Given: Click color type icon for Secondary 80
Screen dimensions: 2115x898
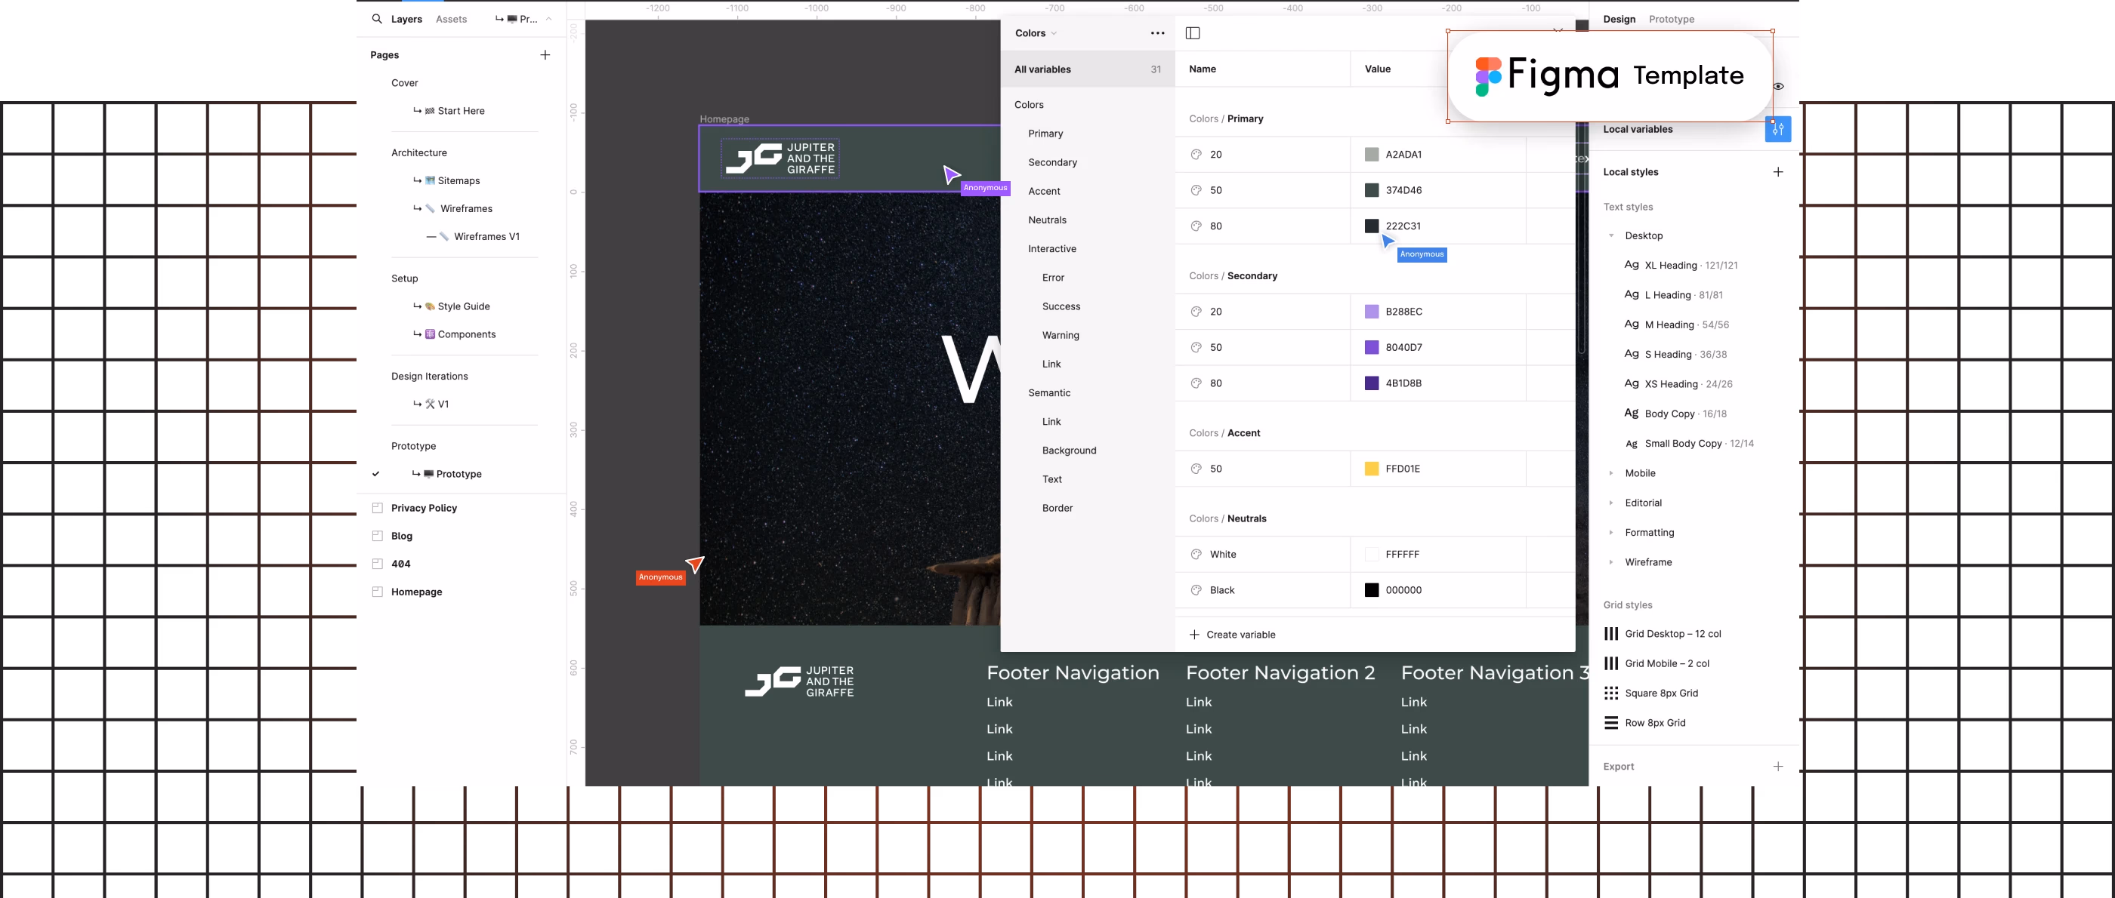Looking at the screenshot, I should [x=1196, y=383].
